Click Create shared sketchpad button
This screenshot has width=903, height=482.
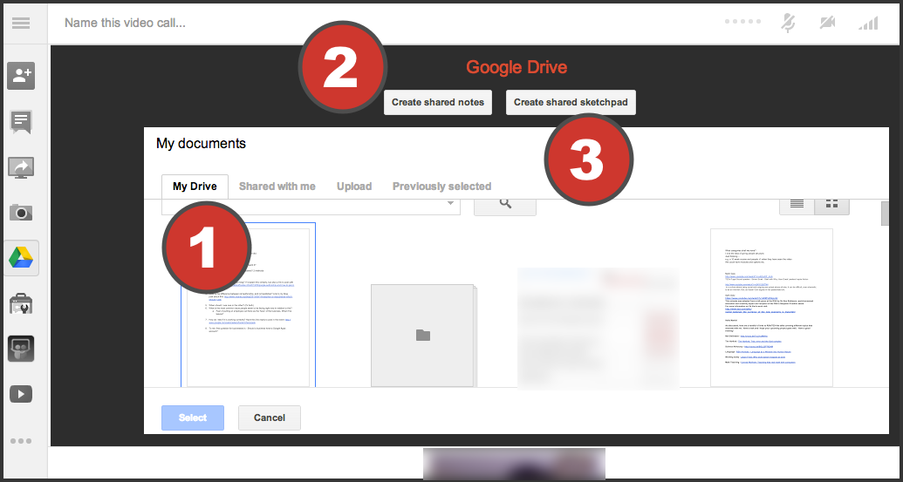point(571,102)
